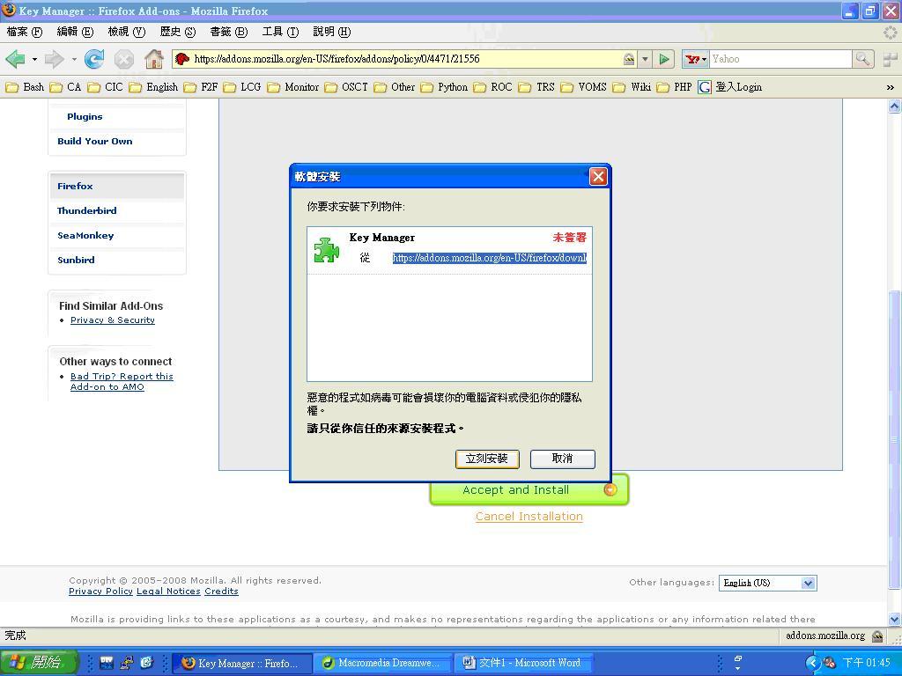Click the status bar padlock icon
This screenshot has width=902, height=676.
click(x=877, y=636)
